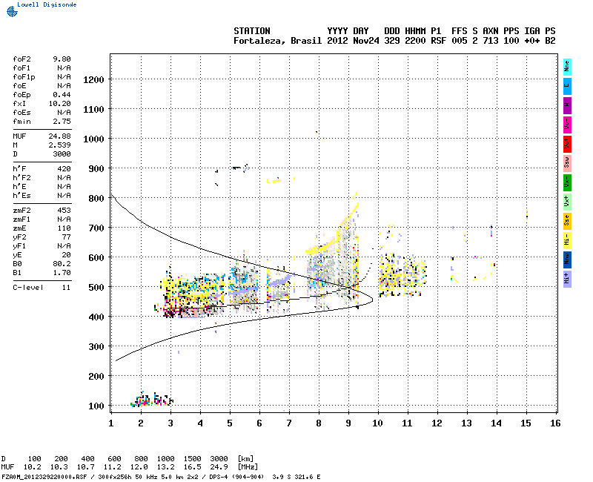Select the cyan Nne legend swatch
Viewport: 593px width, 482px height.
pyautogui.click(x=567, y=67)
